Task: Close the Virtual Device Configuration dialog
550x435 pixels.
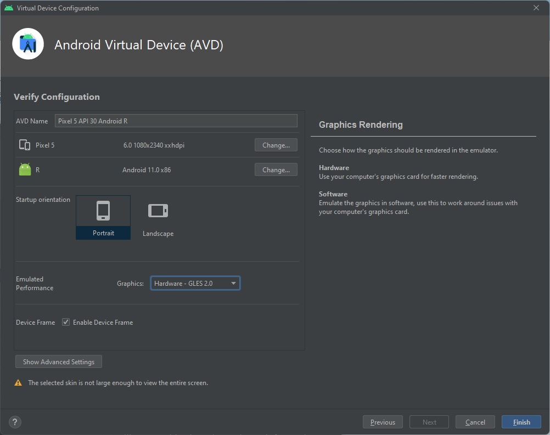Action: pyautogui.click(x=536, y=8)
